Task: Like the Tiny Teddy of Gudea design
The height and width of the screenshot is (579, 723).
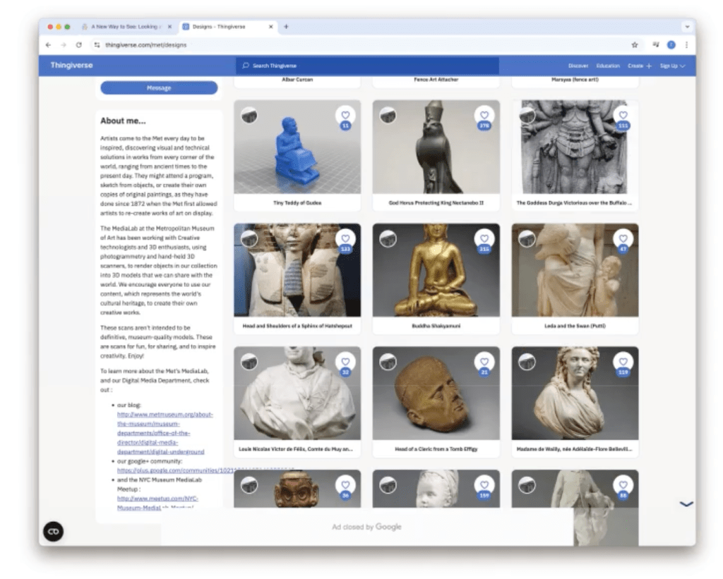Action: [345, 115]
